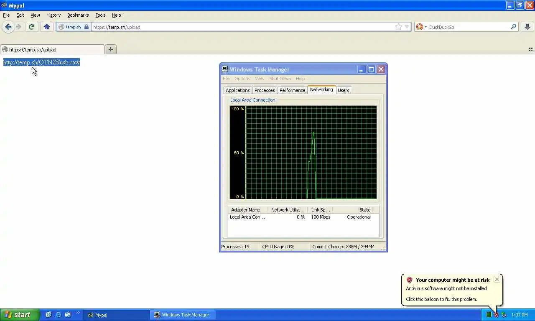Open the History menu
Screen dimensions: 535x321
(x=53, y=15)
